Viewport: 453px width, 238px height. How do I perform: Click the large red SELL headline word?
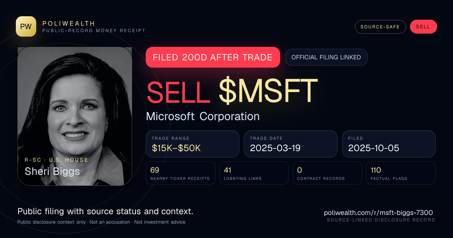coord(178,91)
